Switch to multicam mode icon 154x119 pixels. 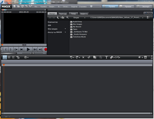[x=18, y=57]
